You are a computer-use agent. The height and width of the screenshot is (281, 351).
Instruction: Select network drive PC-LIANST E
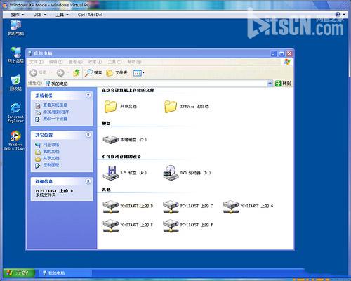[128, 225]
